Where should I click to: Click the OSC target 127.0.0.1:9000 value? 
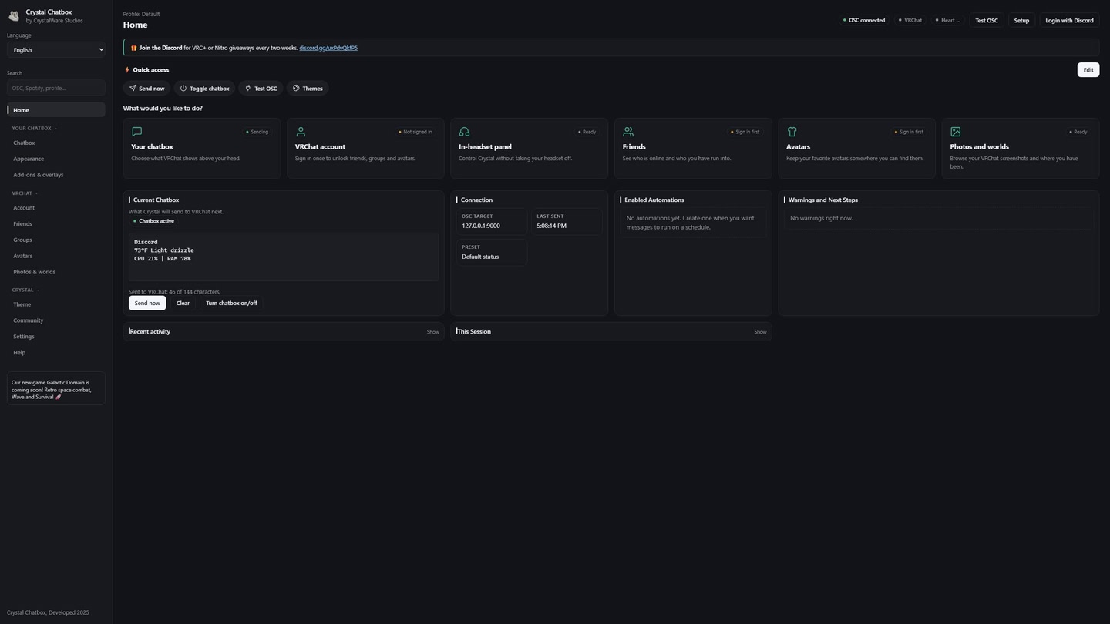(481, 226)
